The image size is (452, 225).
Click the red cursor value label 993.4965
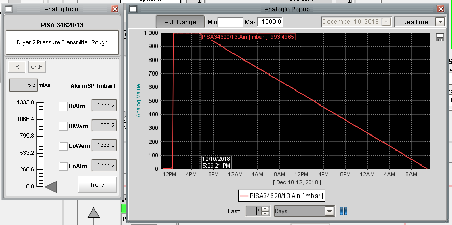[x=248, y=37]
